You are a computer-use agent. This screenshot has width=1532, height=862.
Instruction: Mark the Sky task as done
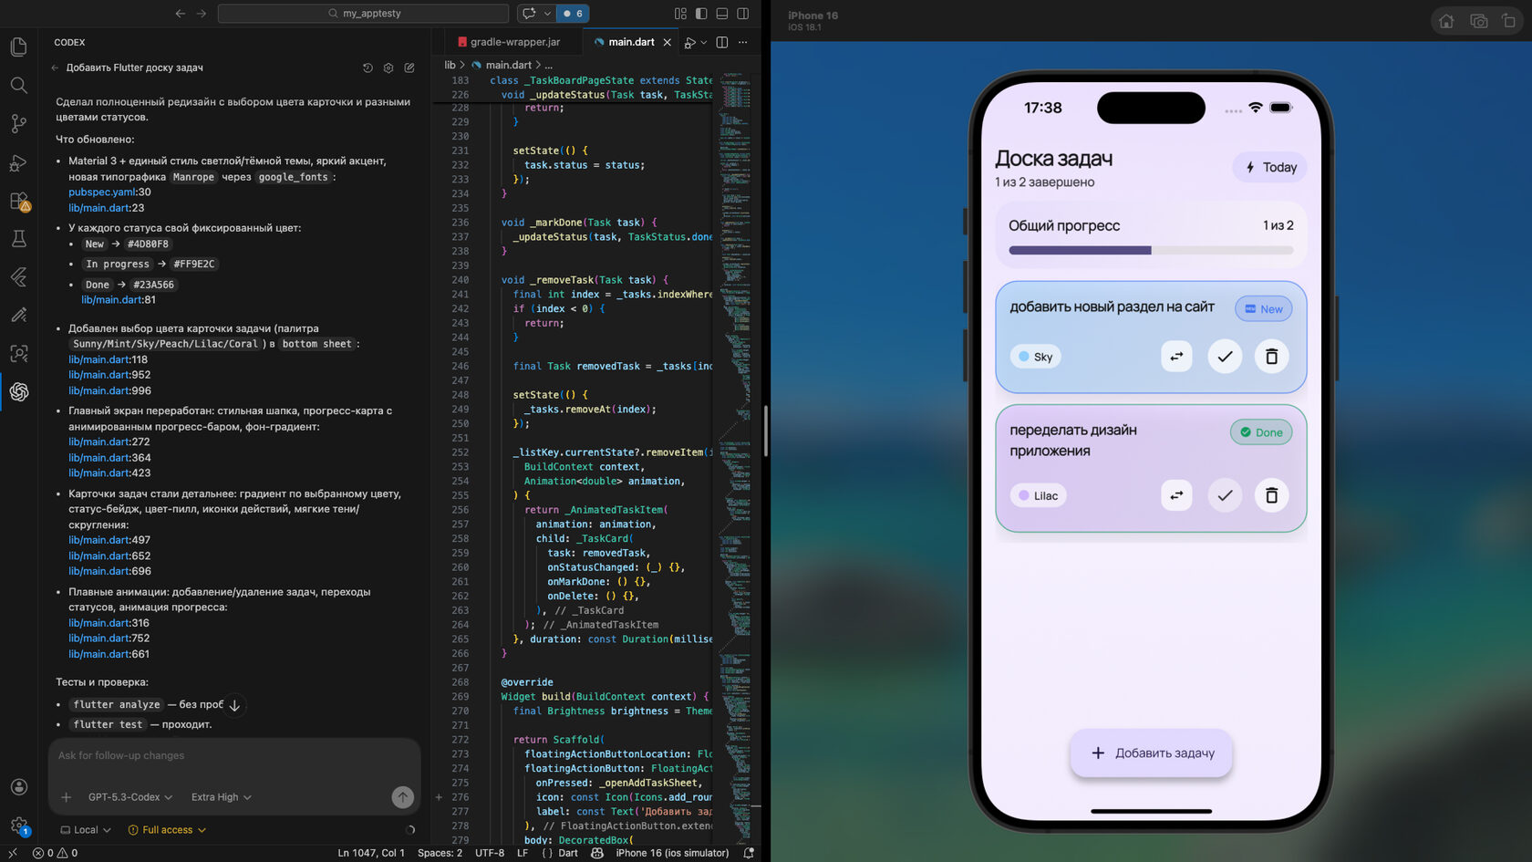[1225, 356]
